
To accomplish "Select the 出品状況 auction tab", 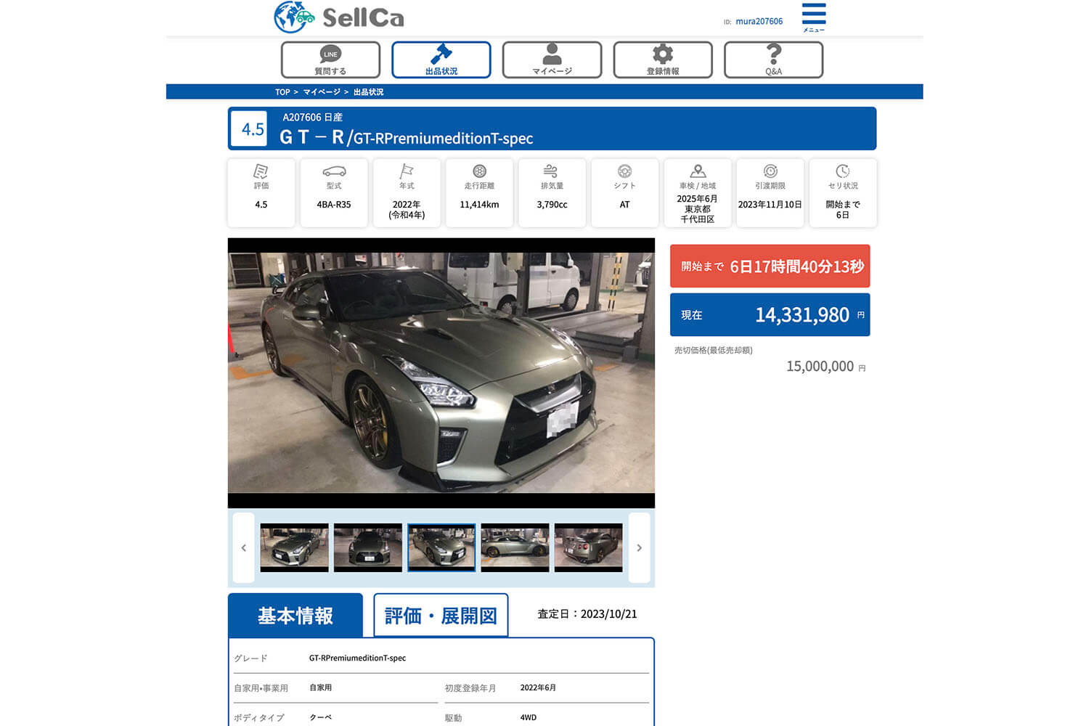I will click(441, 60).
